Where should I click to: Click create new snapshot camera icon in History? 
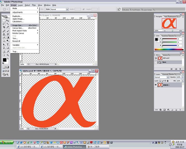176,69
